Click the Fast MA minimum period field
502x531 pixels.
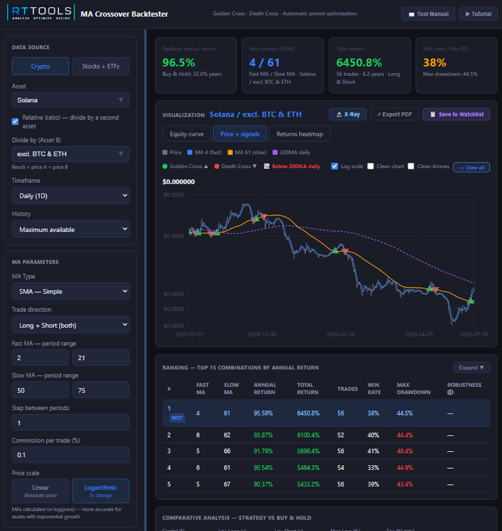click(x=41, y=358)
